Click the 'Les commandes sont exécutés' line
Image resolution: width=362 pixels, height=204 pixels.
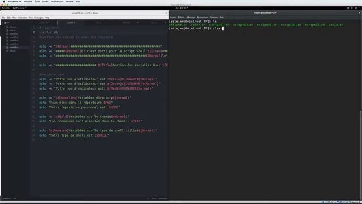[x=90, y=121]
